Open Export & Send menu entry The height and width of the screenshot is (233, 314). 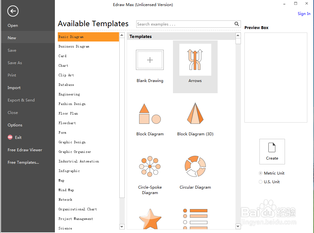click(21, 100)
